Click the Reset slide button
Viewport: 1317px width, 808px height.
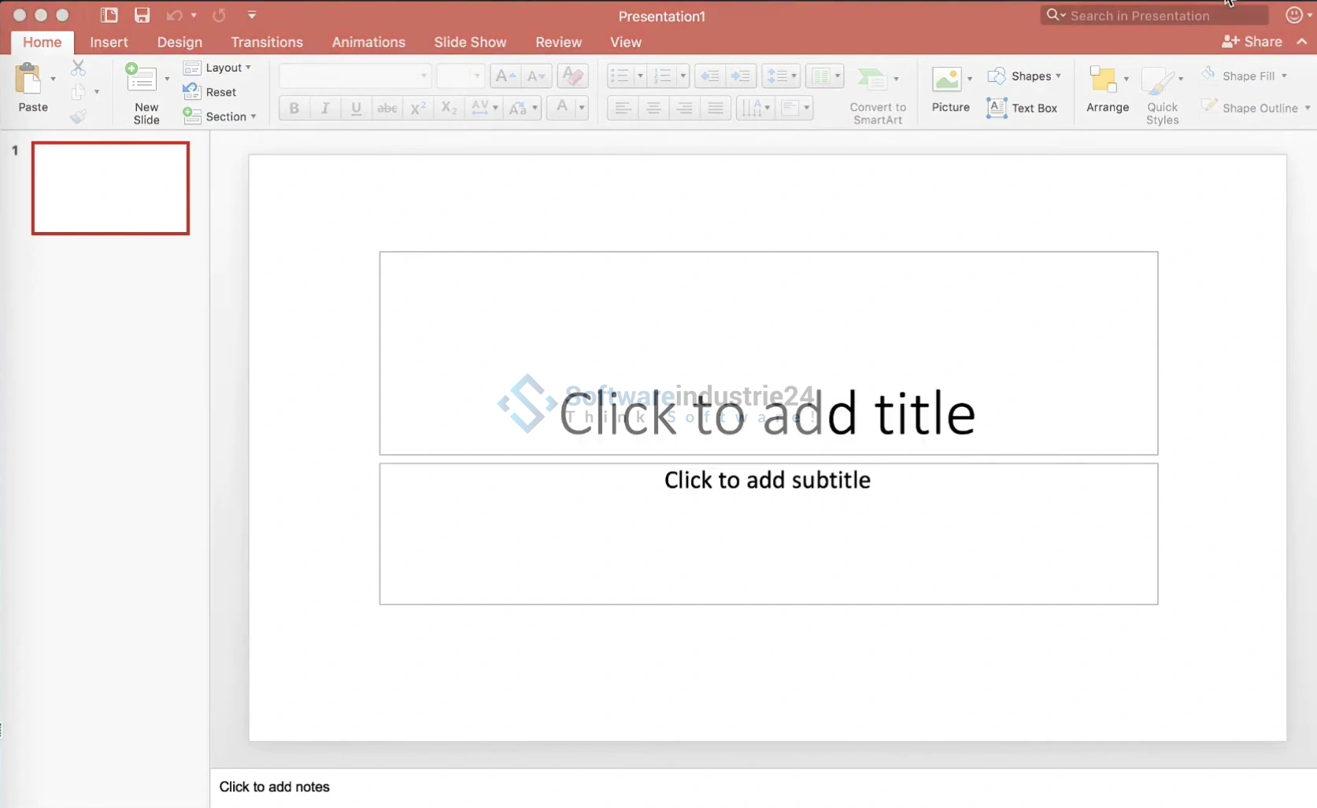click(210, 92)
